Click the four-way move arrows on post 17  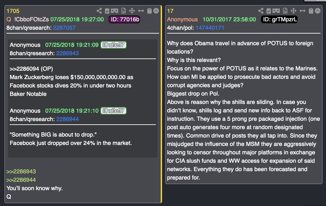click(293, 11)
